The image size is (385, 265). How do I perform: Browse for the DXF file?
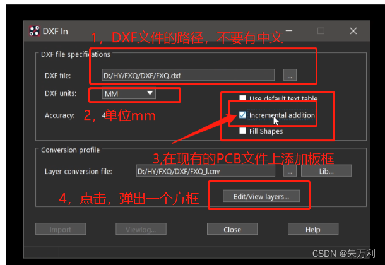(x=290, y=75)
